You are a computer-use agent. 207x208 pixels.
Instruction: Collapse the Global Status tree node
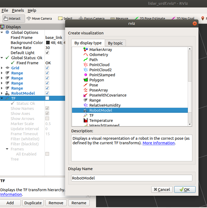click(x=2, y=58)
